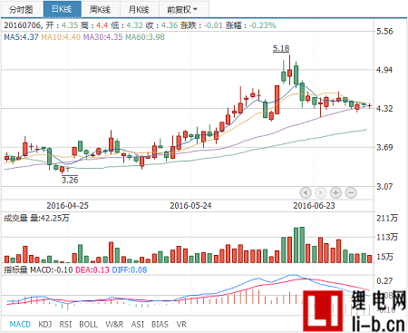This screenshot has height=333, width=408.
Task: Switch to the 周K线 weekly tab
Action: 101,9
